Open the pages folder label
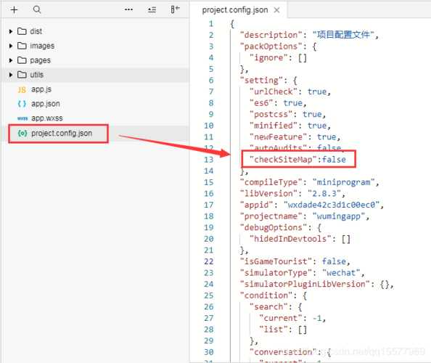 pos(41,60)
